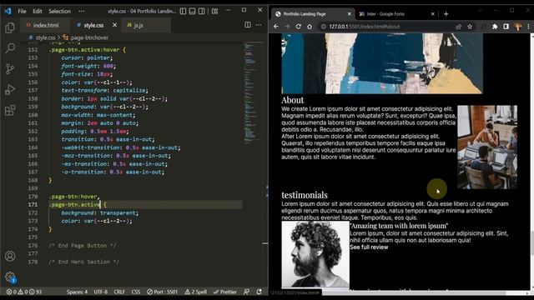
Task: Click 2 Spell warnings status item
Action: [x=196, y=292]
